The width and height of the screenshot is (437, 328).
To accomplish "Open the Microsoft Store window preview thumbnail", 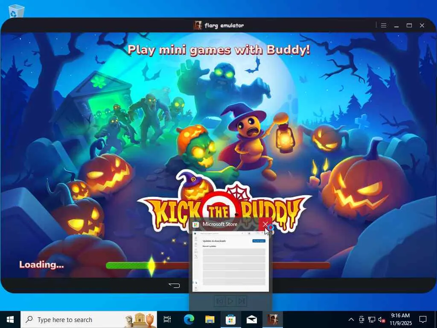I will 230,261.
